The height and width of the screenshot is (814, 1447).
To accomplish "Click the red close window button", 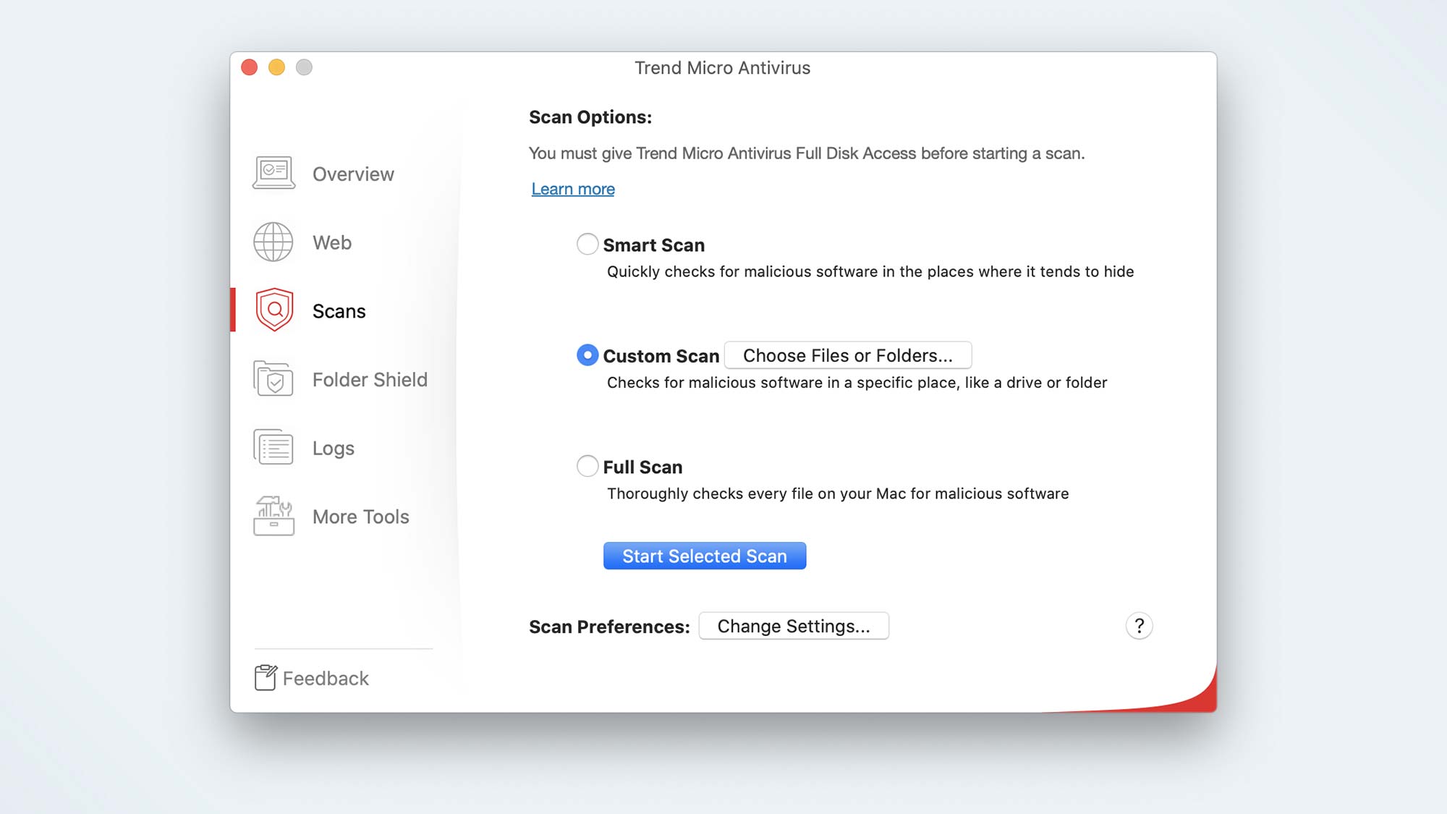I will click(250, 67).
